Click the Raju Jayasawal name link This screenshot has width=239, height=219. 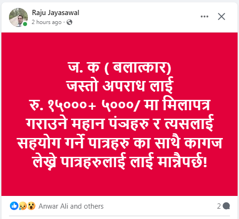[x=55, y=13]
